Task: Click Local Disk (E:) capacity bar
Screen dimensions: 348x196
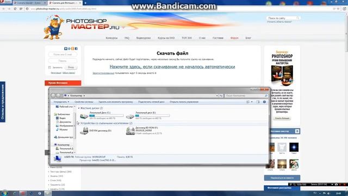Action: tap(152, 115)
